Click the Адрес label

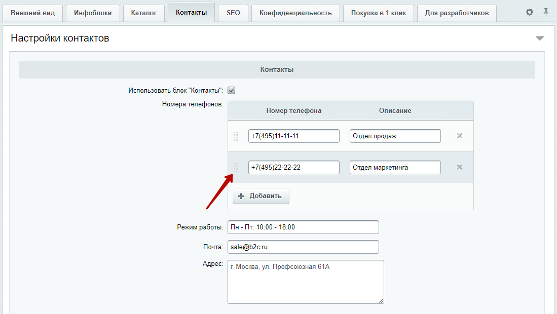pos(213,264)
